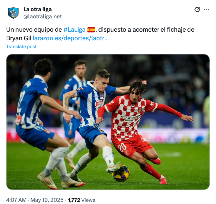Click the soccer ball in the photo
Screen dimensions: 216x204
121,173
